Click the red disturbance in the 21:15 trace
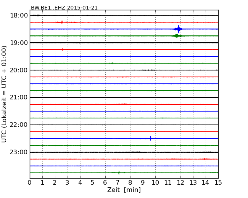 (x=122, y=104)
